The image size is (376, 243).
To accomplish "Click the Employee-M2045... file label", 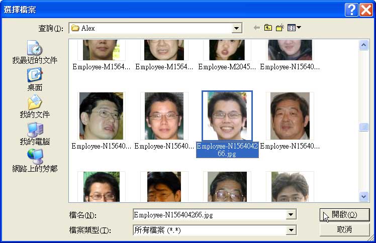I will pyautogui.click(x=227, y=67).
